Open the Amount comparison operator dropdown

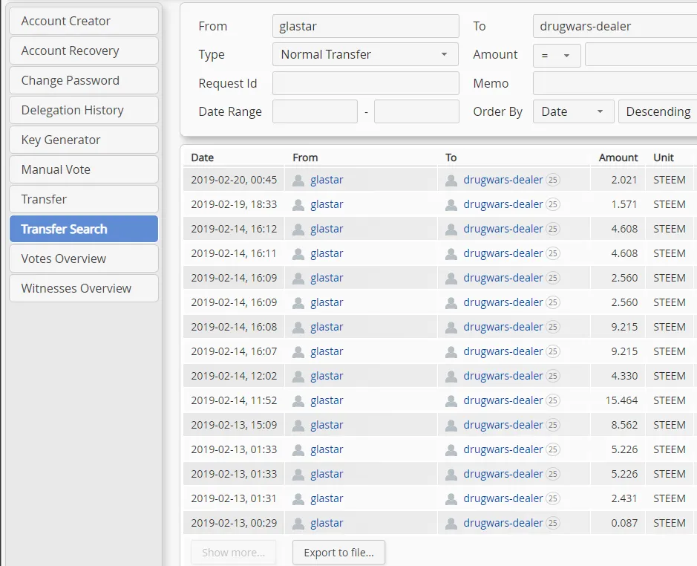click(557, 56)
